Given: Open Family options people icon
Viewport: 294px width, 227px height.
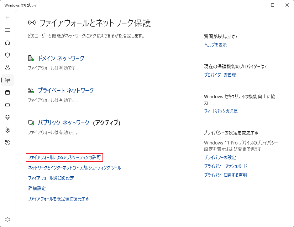Looking at the screenshot, I should (8, 130).
